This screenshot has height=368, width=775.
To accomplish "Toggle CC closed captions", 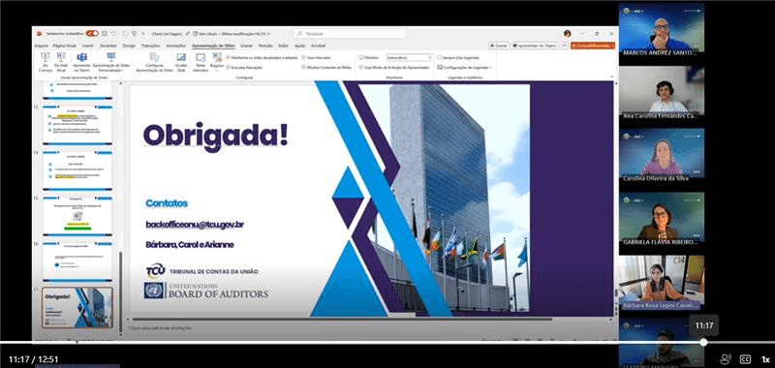I will pyautogui.click(x=745, y=359).
